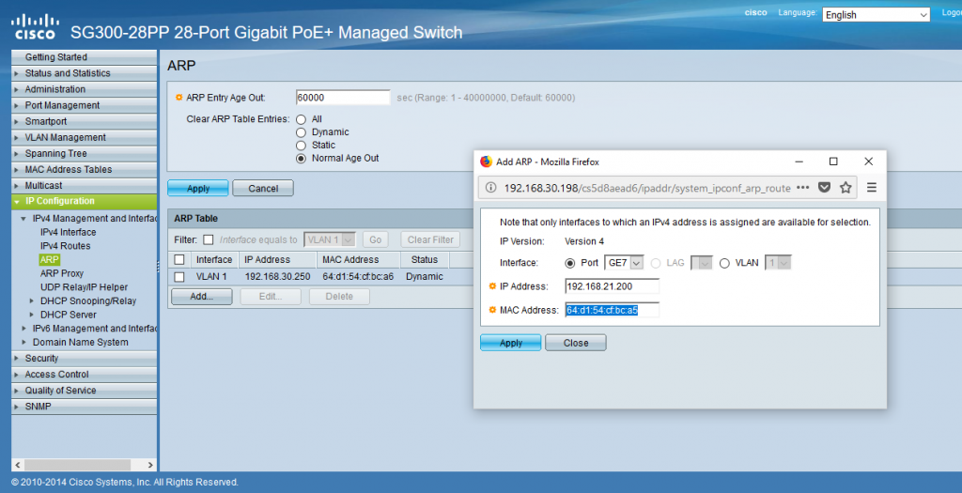Click the MAC Address field in Add ARP
Viewport: 962px width, 493px height.
613,310
